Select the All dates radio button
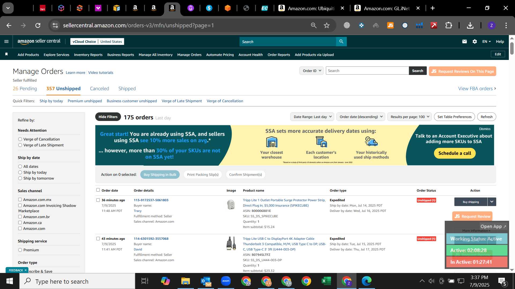This screenshot has height=289, width=515. [20, 166]
